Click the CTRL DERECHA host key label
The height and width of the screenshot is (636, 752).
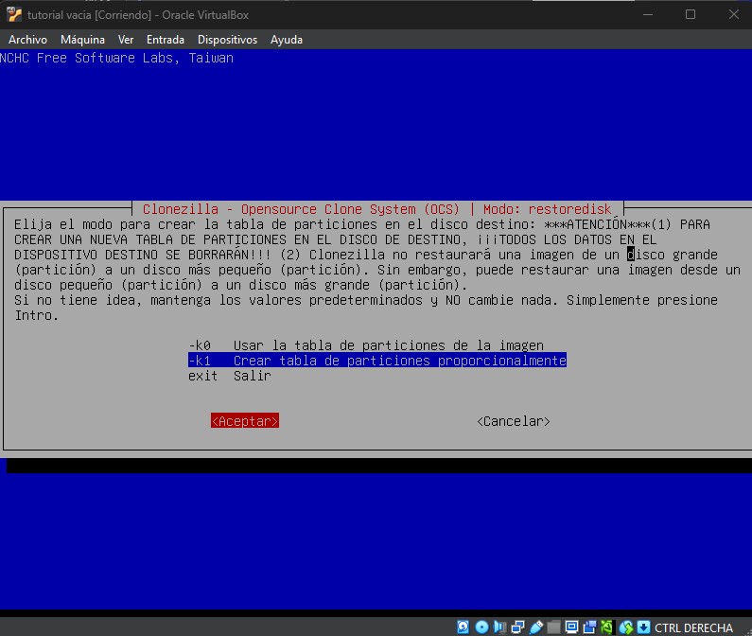click(x=693, y=627)
